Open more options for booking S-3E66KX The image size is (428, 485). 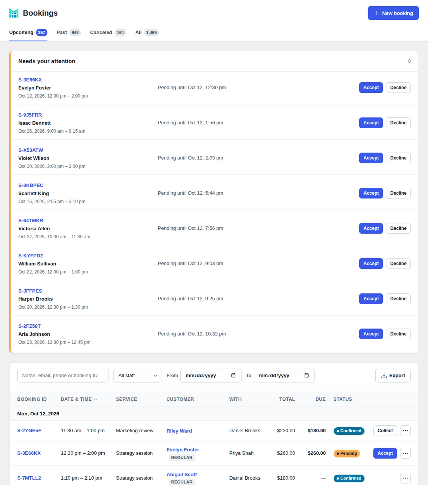[x=405, y=453]
